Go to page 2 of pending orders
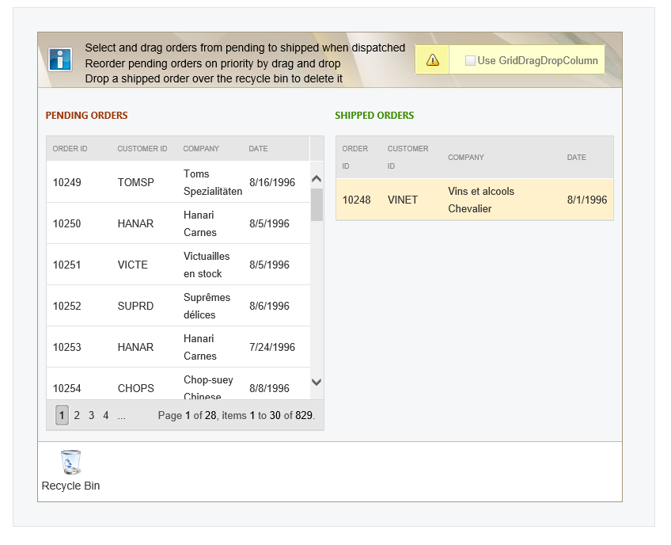 tap(77, 415)
